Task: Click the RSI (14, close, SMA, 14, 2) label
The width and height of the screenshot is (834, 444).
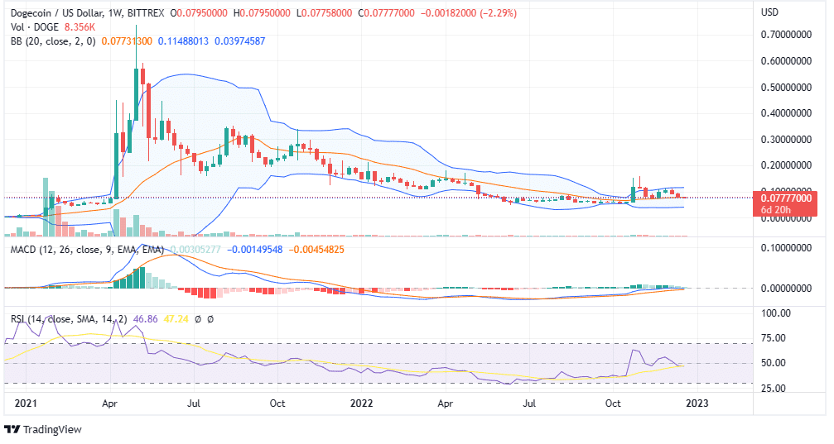Action: point(69,319)
